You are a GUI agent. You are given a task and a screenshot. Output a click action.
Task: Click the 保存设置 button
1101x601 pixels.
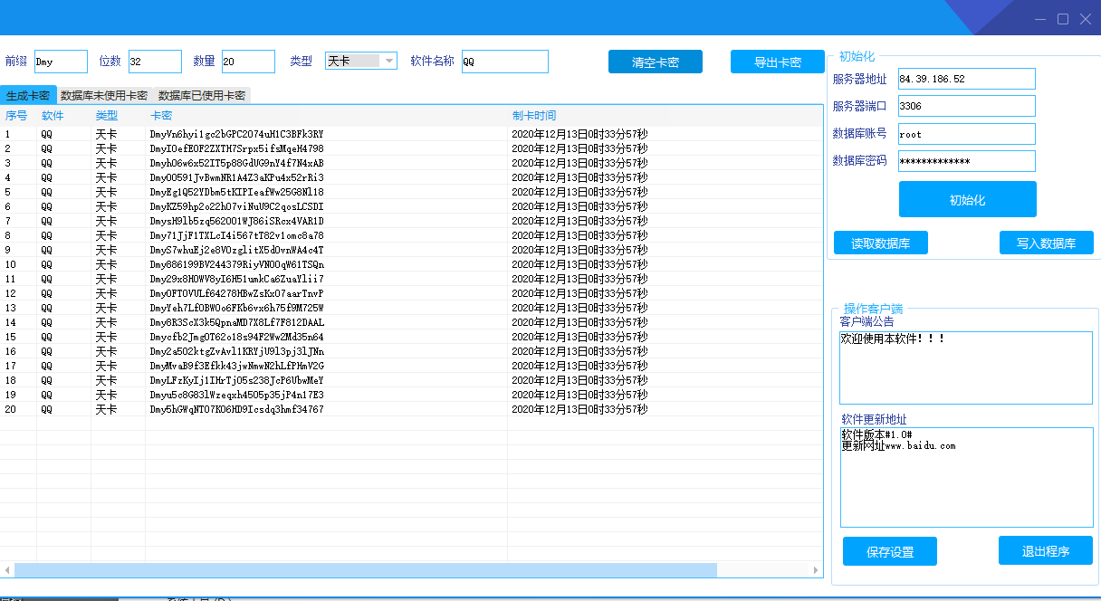[x=889, y=550]
